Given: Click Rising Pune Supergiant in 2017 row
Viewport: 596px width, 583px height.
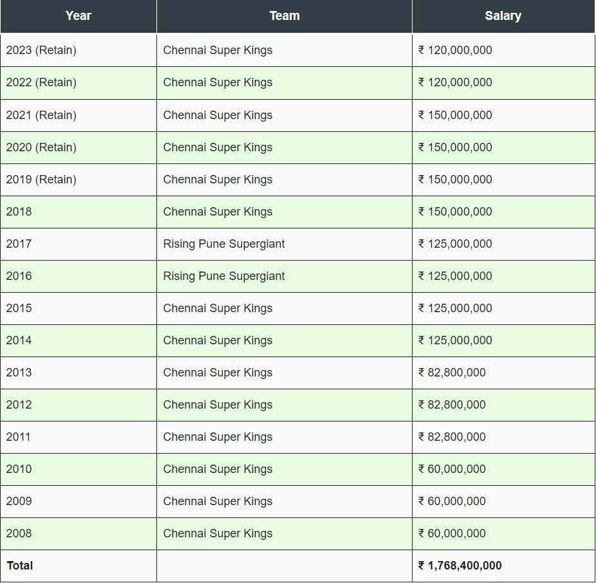Looking at the screenshot, I should (224, 244).
